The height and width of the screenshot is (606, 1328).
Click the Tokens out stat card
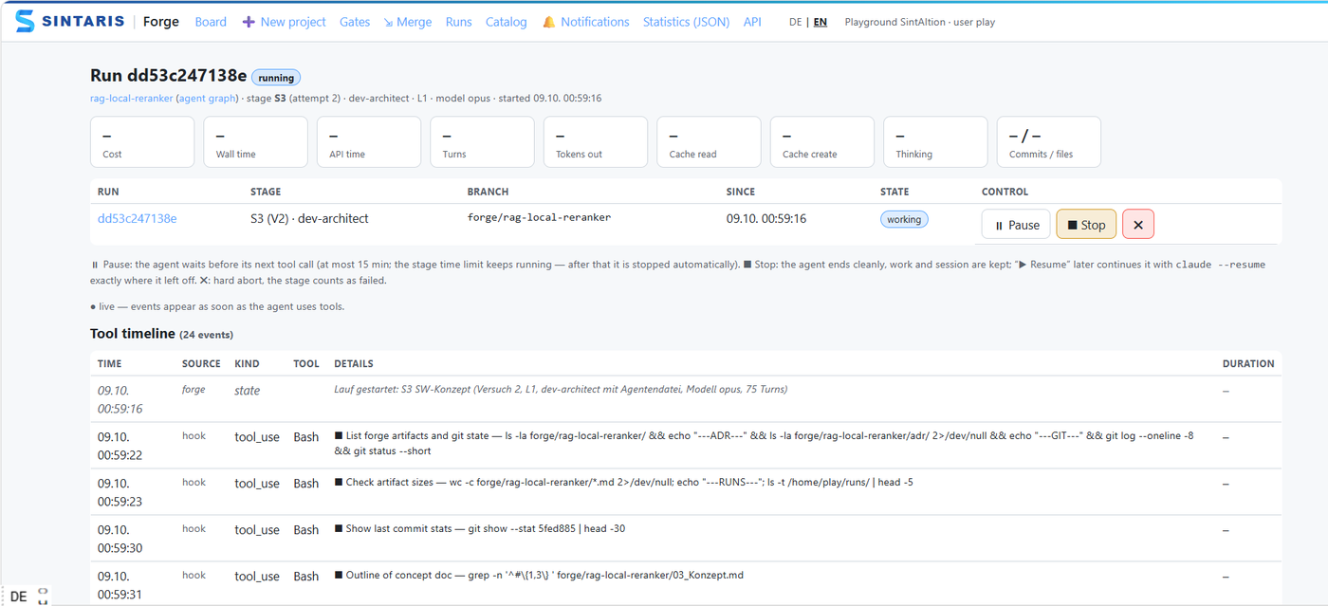[x=596, y=142]
